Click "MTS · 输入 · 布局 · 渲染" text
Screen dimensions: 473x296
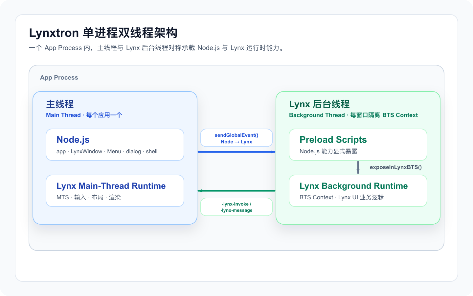tap(89, 197)
